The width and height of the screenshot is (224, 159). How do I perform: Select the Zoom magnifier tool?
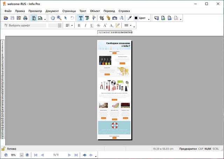pos(59,18)
